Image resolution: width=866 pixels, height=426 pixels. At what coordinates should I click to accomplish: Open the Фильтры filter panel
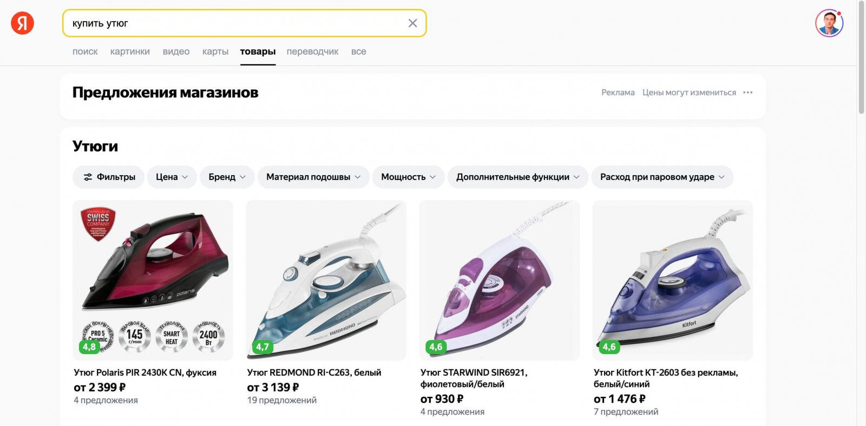pyautogui.click(x=109, y=177)
